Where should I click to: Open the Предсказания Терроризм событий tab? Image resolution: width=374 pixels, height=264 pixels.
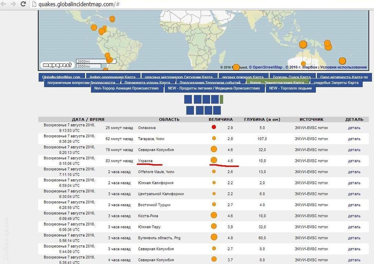(210, 82)
